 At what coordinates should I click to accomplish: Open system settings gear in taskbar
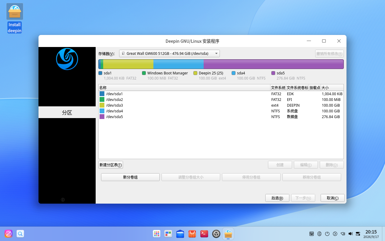216,234
